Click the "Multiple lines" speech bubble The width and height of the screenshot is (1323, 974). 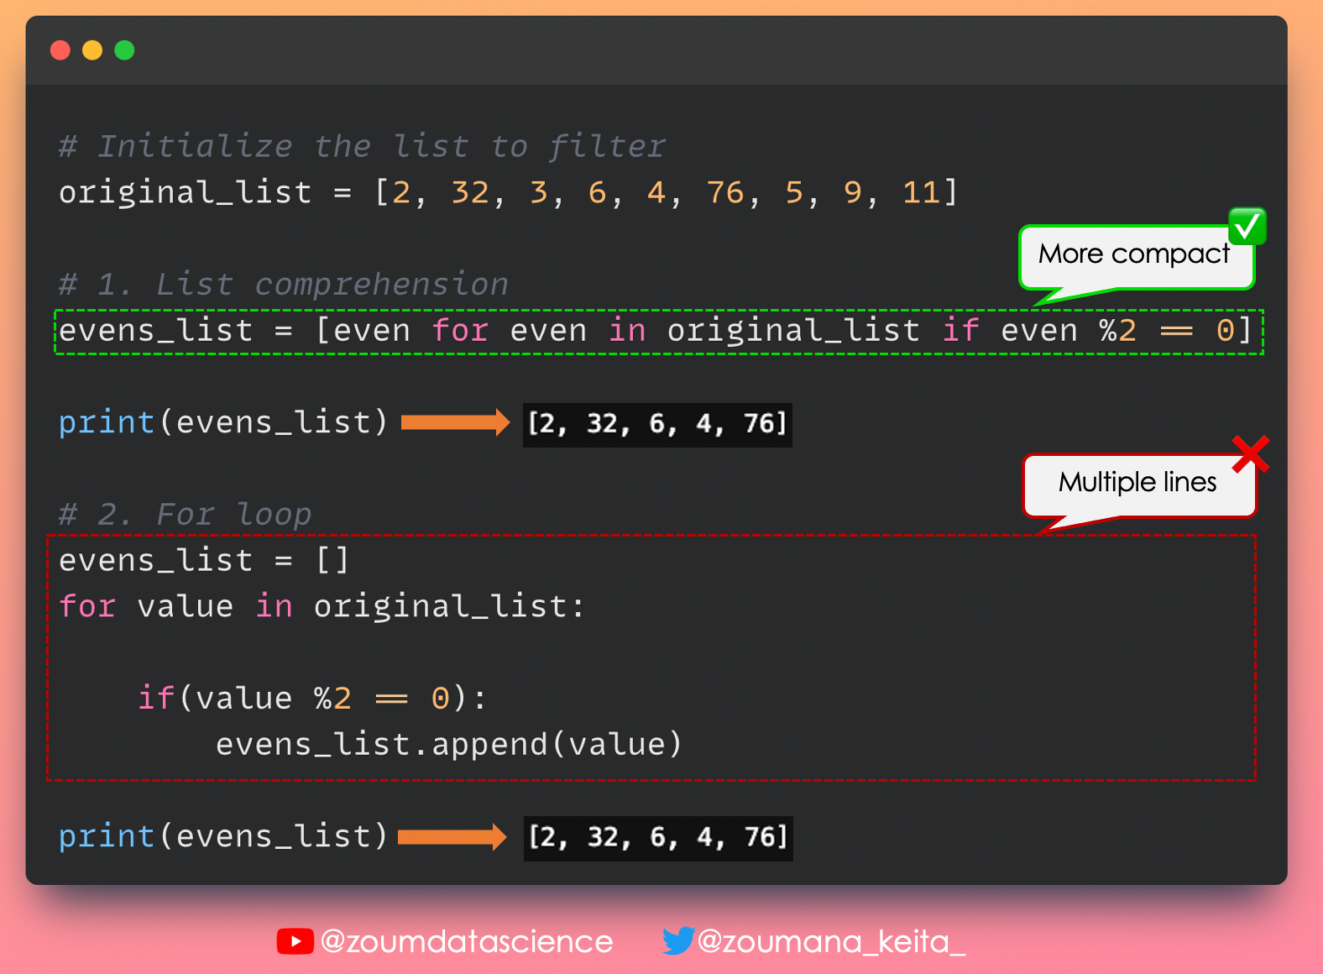pyautogui.click(x=1137, y=484)
